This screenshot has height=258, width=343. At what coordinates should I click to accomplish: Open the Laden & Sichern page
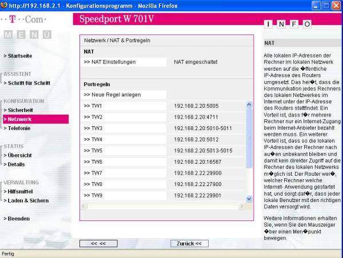(x=26, y=200)
